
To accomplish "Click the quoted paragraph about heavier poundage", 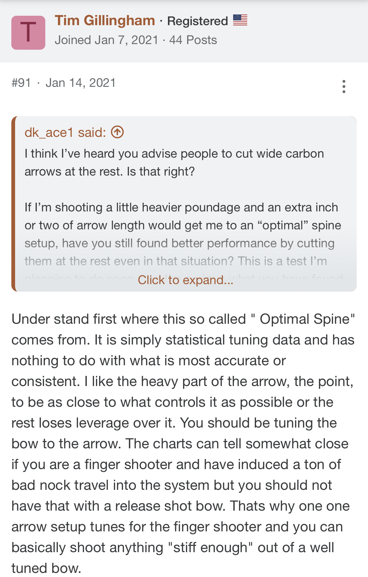I will coord(183,234).
